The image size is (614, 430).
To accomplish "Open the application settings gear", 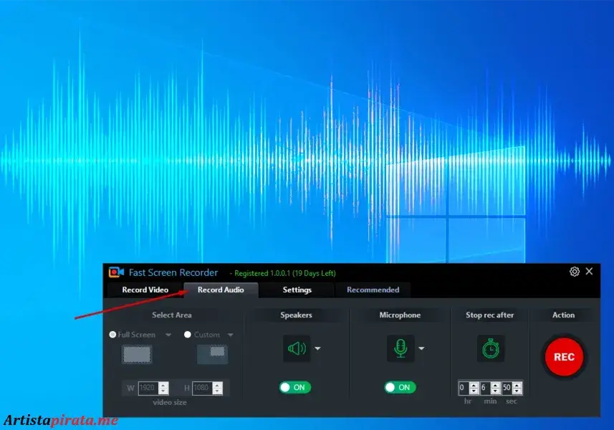I will [574, 272].
